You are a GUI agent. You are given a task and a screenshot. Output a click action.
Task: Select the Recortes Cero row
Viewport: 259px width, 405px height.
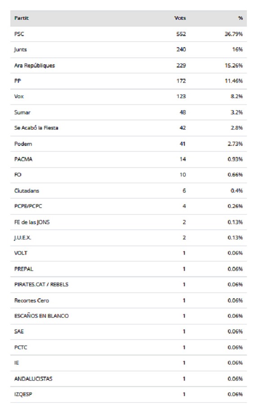click(x=129, y=301)
